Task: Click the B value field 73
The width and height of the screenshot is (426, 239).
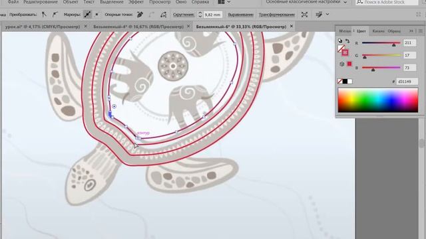Action: 409,68
